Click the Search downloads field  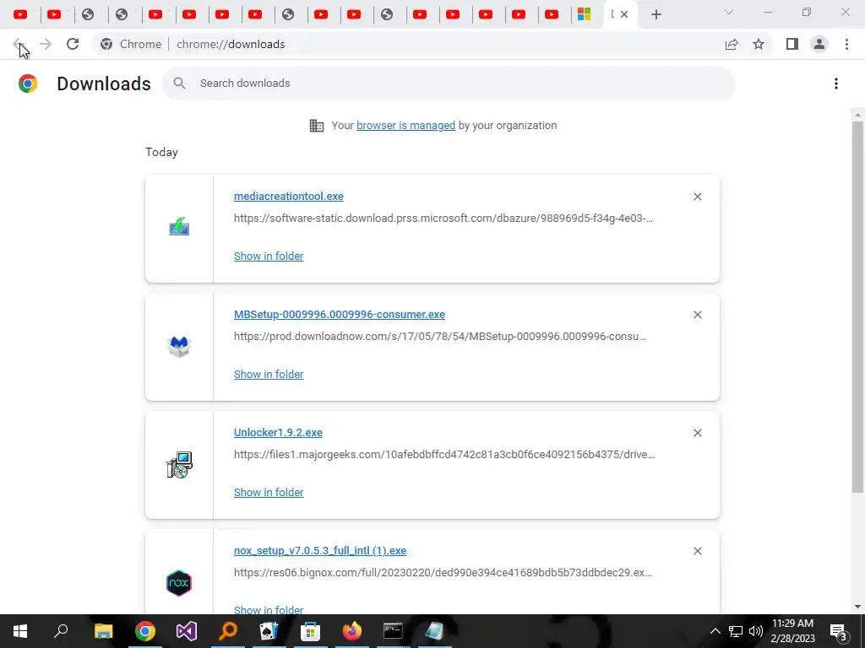tap(449, 84)
